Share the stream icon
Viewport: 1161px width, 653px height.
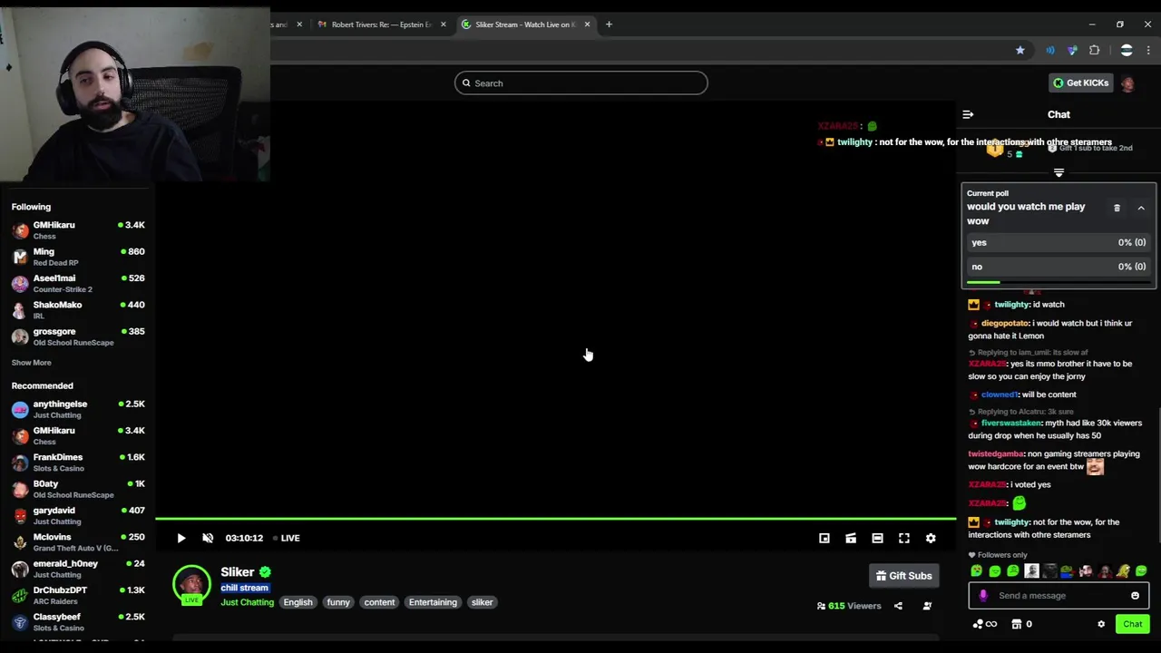tap(898, 606)
